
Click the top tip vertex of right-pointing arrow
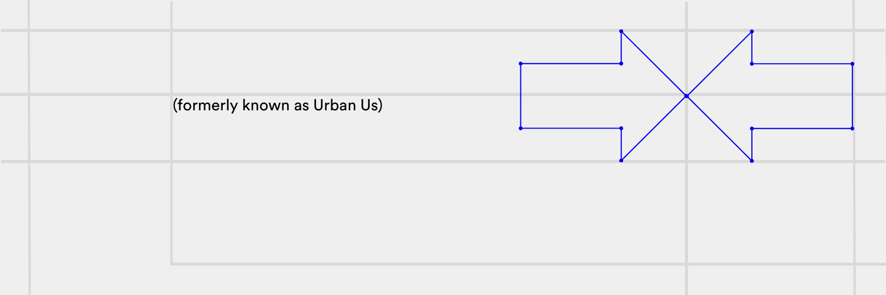coord(621,31)
